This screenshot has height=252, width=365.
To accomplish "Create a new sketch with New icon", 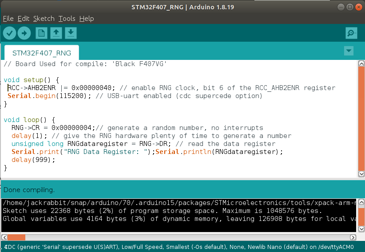I will pos(41,33).
